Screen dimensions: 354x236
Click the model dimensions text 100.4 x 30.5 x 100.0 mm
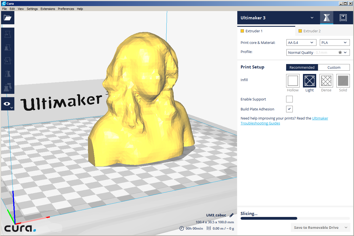point(215,222)
